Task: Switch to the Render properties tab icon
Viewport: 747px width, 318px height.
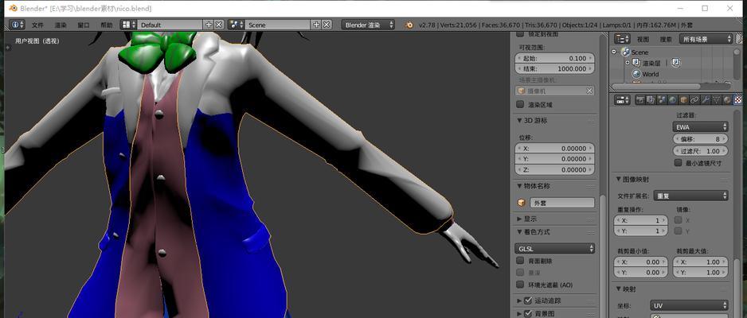Action: (x=639, y=100)
